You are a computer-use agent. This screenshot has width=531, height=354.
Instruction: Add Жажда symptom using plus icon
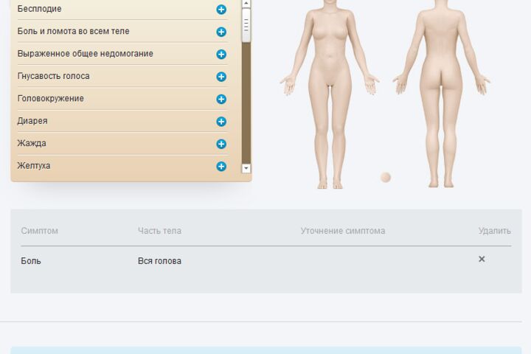(x=221, y=144)
